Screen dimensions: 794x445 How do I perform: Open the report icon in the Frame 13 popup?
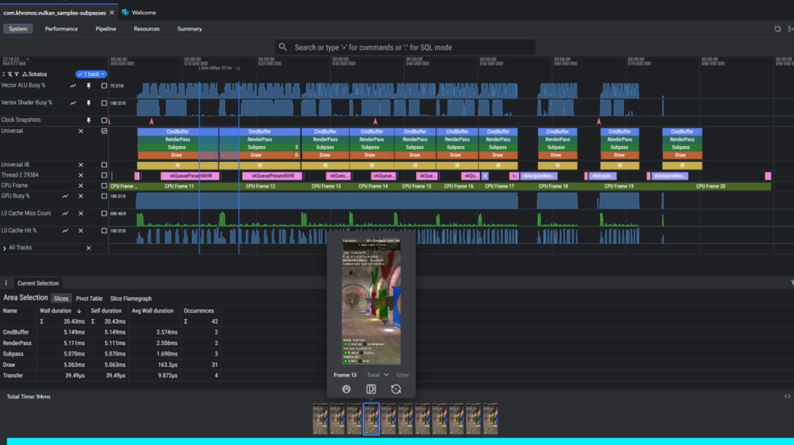tap(371, 389)
